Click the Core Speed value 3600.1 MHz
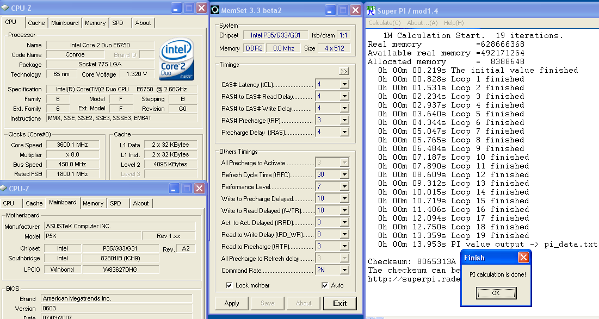Screen dimensions: 599x319 72,145
